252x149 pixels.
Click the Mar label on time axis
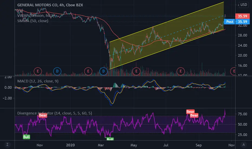click(101, 145)
